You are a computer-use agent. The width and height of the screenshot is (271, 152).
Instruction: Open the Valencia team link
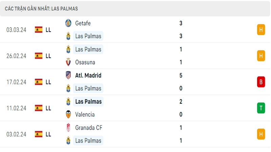(85, 115)
